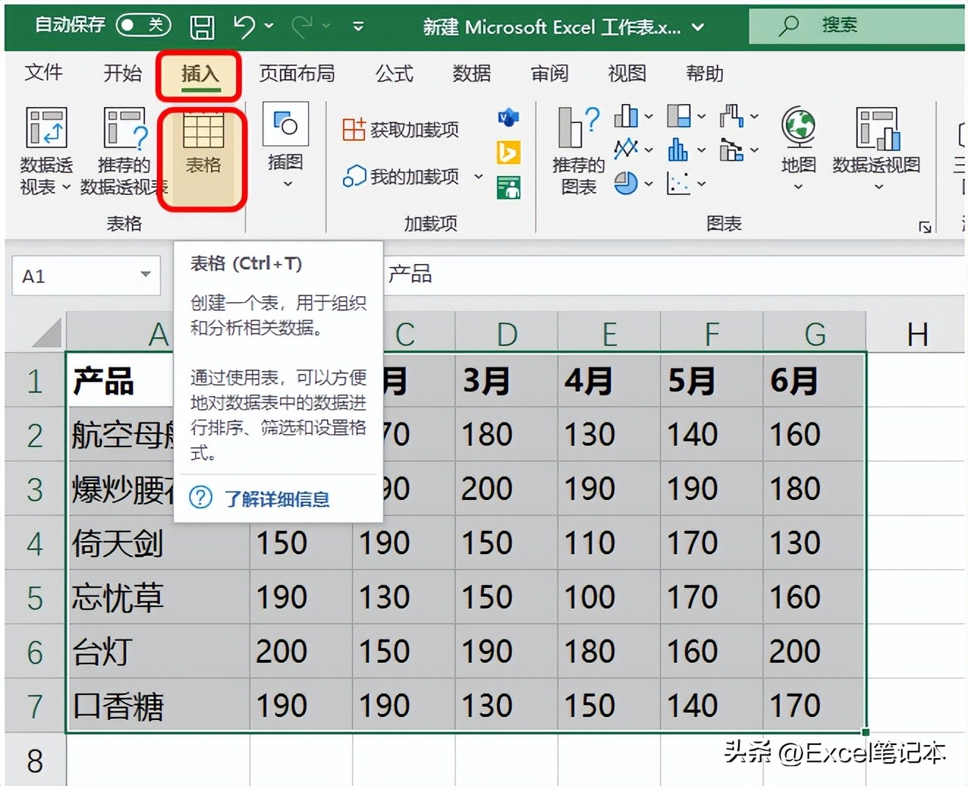The image size is (968, 786).
Task: Open the Illustrations (插图) button
Action: [x=285, y=147]
